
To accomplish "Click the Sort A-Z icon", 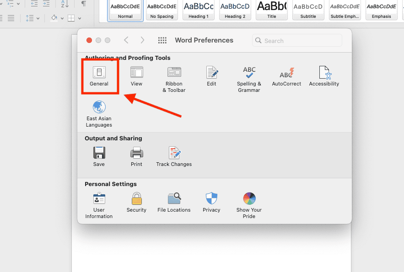I will point(65,4).
